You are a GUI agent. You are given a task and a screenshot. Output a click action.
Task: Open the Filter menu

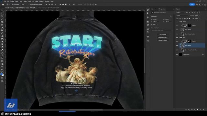click(29, 1)
